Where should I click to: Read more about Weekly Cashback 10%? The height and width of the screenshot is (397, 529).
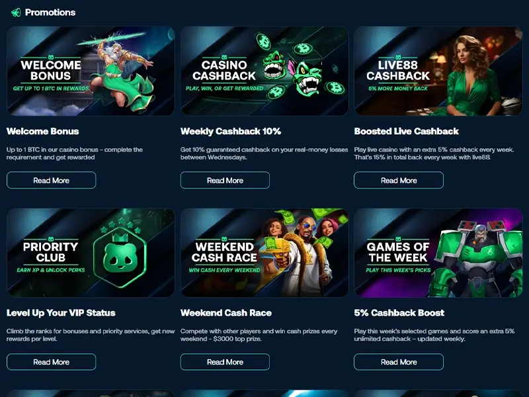click(225, 180)
